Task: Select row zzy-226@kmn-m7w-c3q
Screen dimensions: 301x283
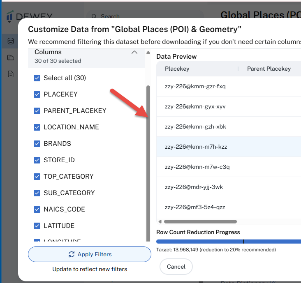Action: tap(229, 167)
